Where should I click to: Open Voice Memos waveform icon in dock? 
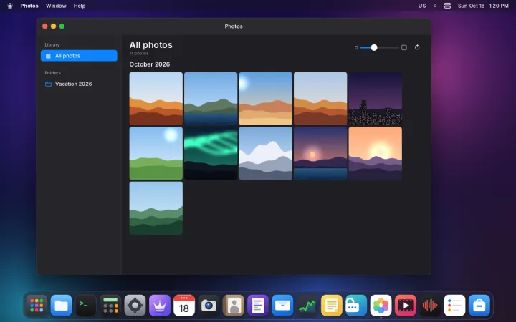(430, 306)
